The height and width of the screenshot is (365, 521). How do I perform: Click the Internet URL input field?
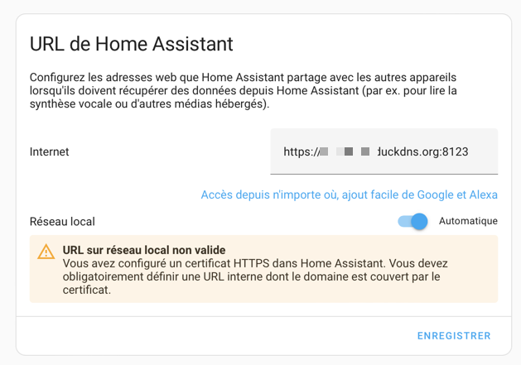pos(384,151)
